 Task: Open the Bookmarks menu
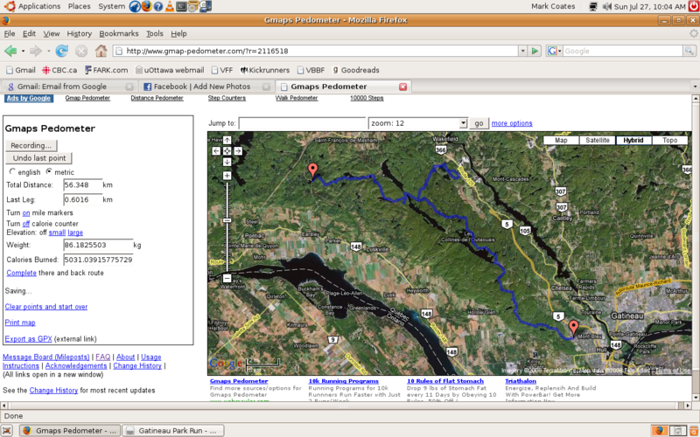point(118,33)
